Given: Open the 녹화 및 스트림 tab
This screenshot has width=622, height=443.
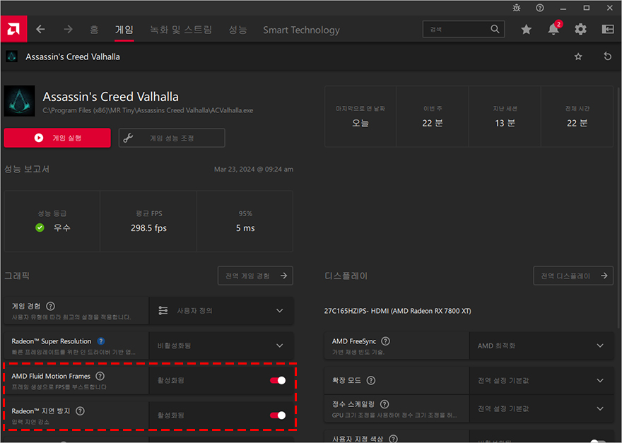Looking at the screenshot, I should click(181, 30).
